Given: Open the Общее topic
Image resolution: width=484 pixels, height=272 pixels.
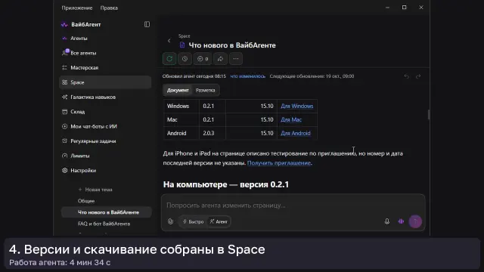Looking at the screenshot, I should [x=86, y=201].
